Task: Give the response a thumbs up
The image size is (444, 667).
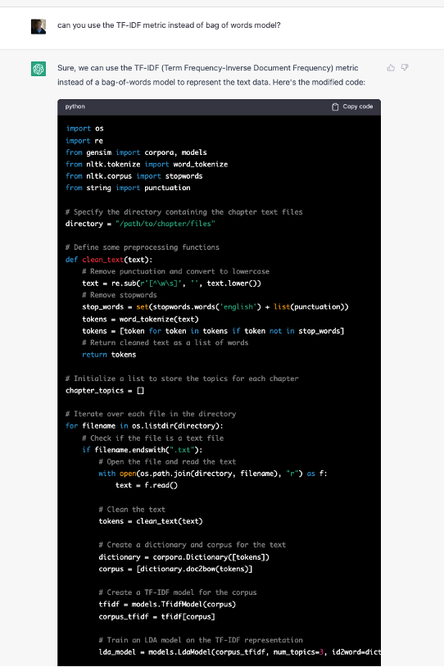Action: (x=391, y=68)
